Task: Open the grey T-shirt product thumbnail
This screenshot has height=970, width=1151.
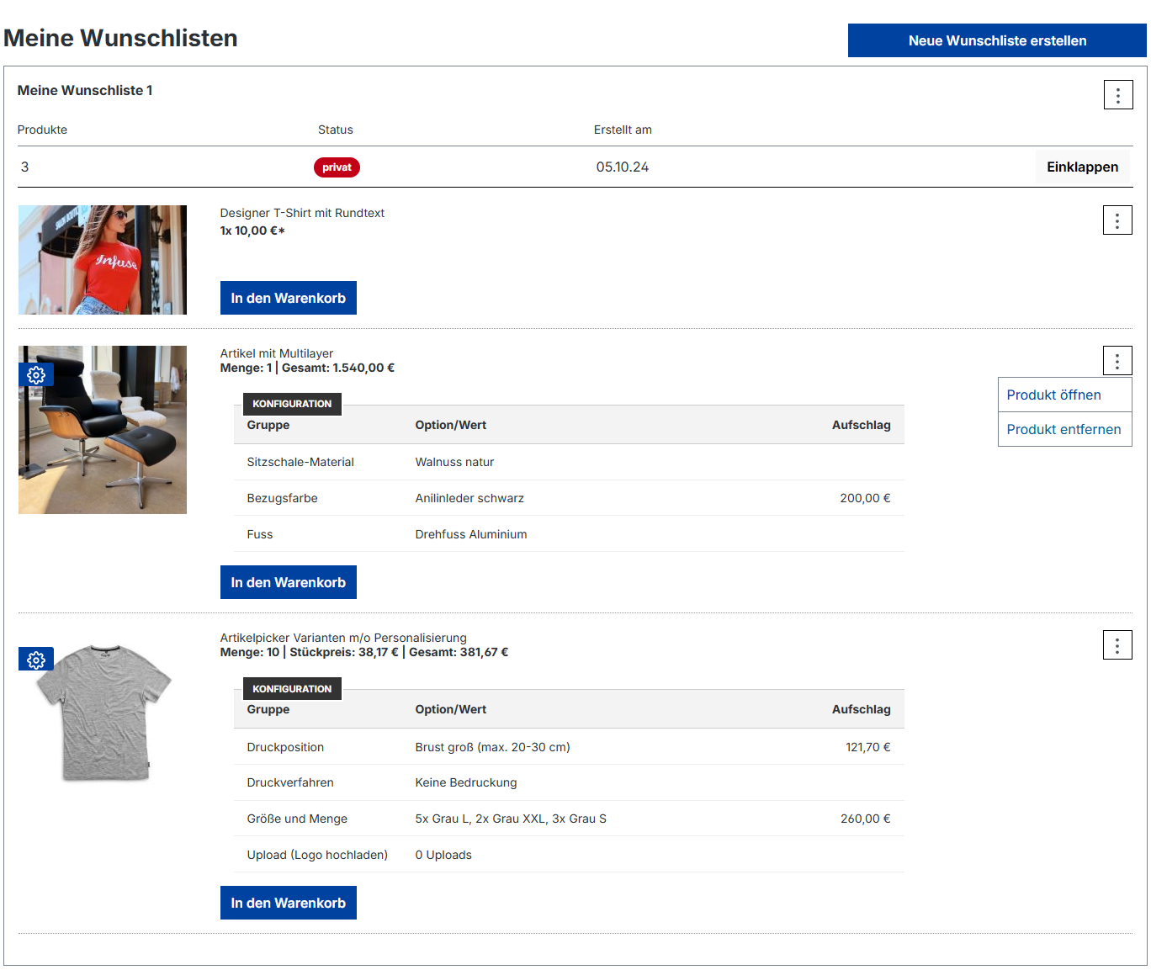Action: tap(103, 713)
